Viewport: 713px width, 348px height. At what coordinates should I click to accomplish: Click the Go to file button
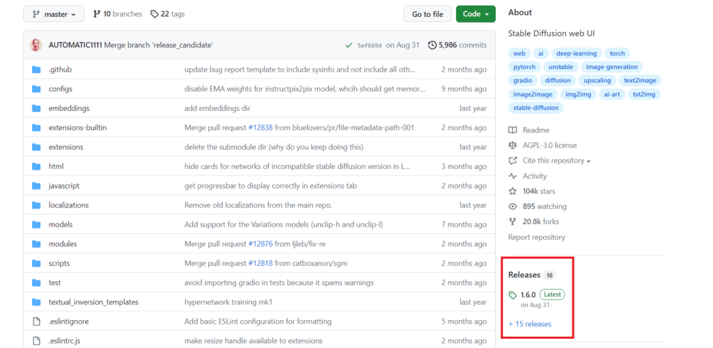[428, 14]
